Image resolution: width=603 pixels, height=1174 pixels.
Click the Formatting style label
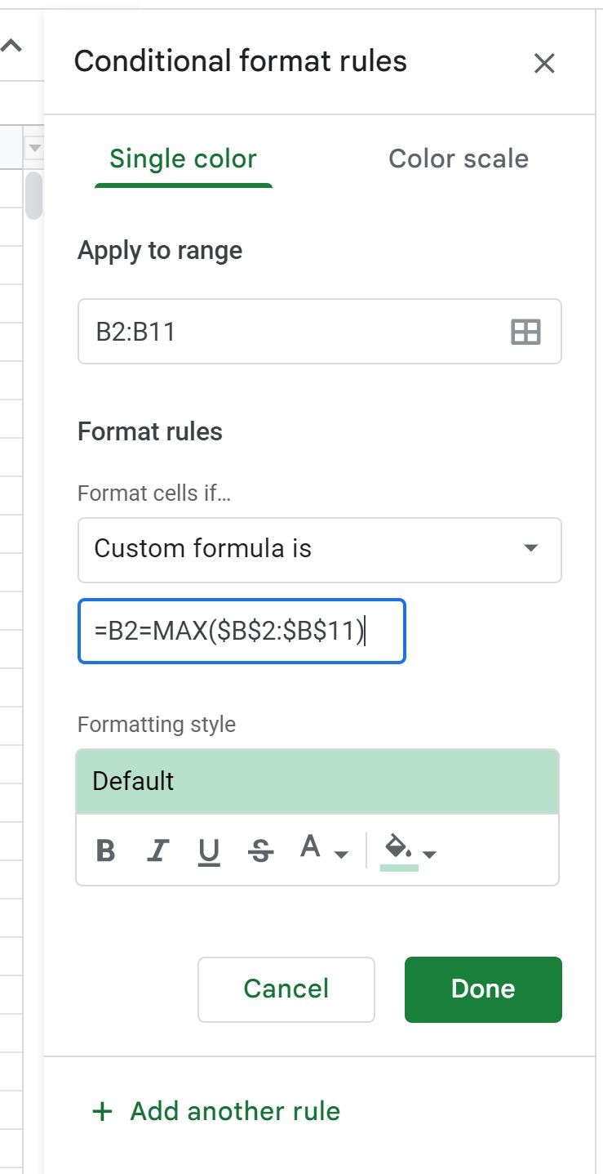157,725
